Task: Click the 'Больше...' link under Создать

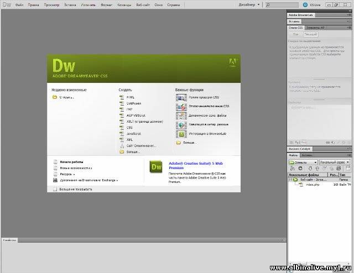Action: coord(133,152)
